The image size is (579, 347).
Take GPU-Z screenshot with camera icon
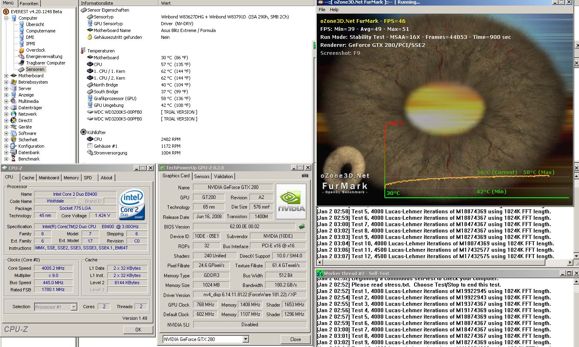305,176
